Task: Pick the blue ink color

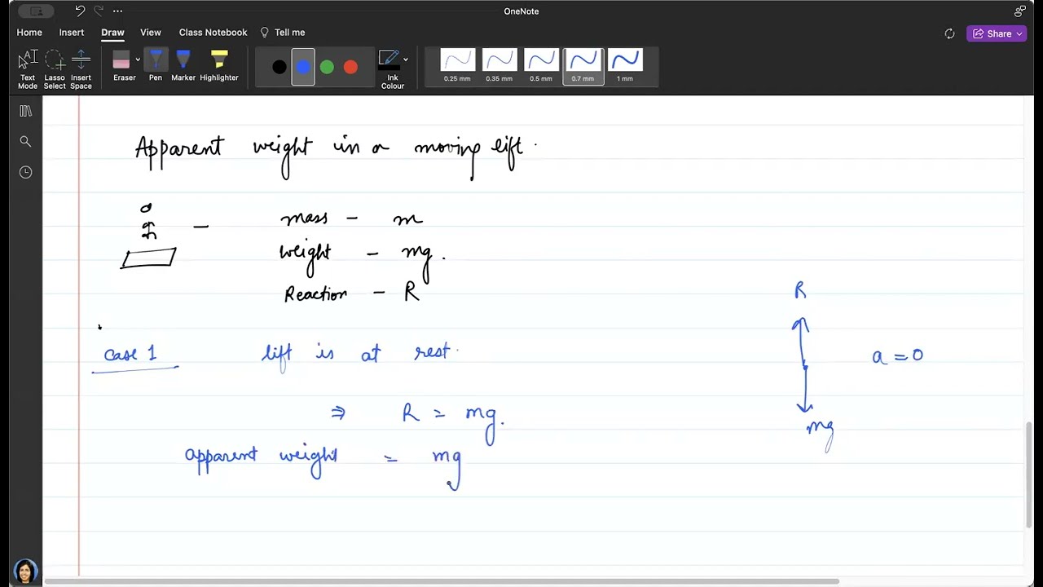Action: [303, 68]
